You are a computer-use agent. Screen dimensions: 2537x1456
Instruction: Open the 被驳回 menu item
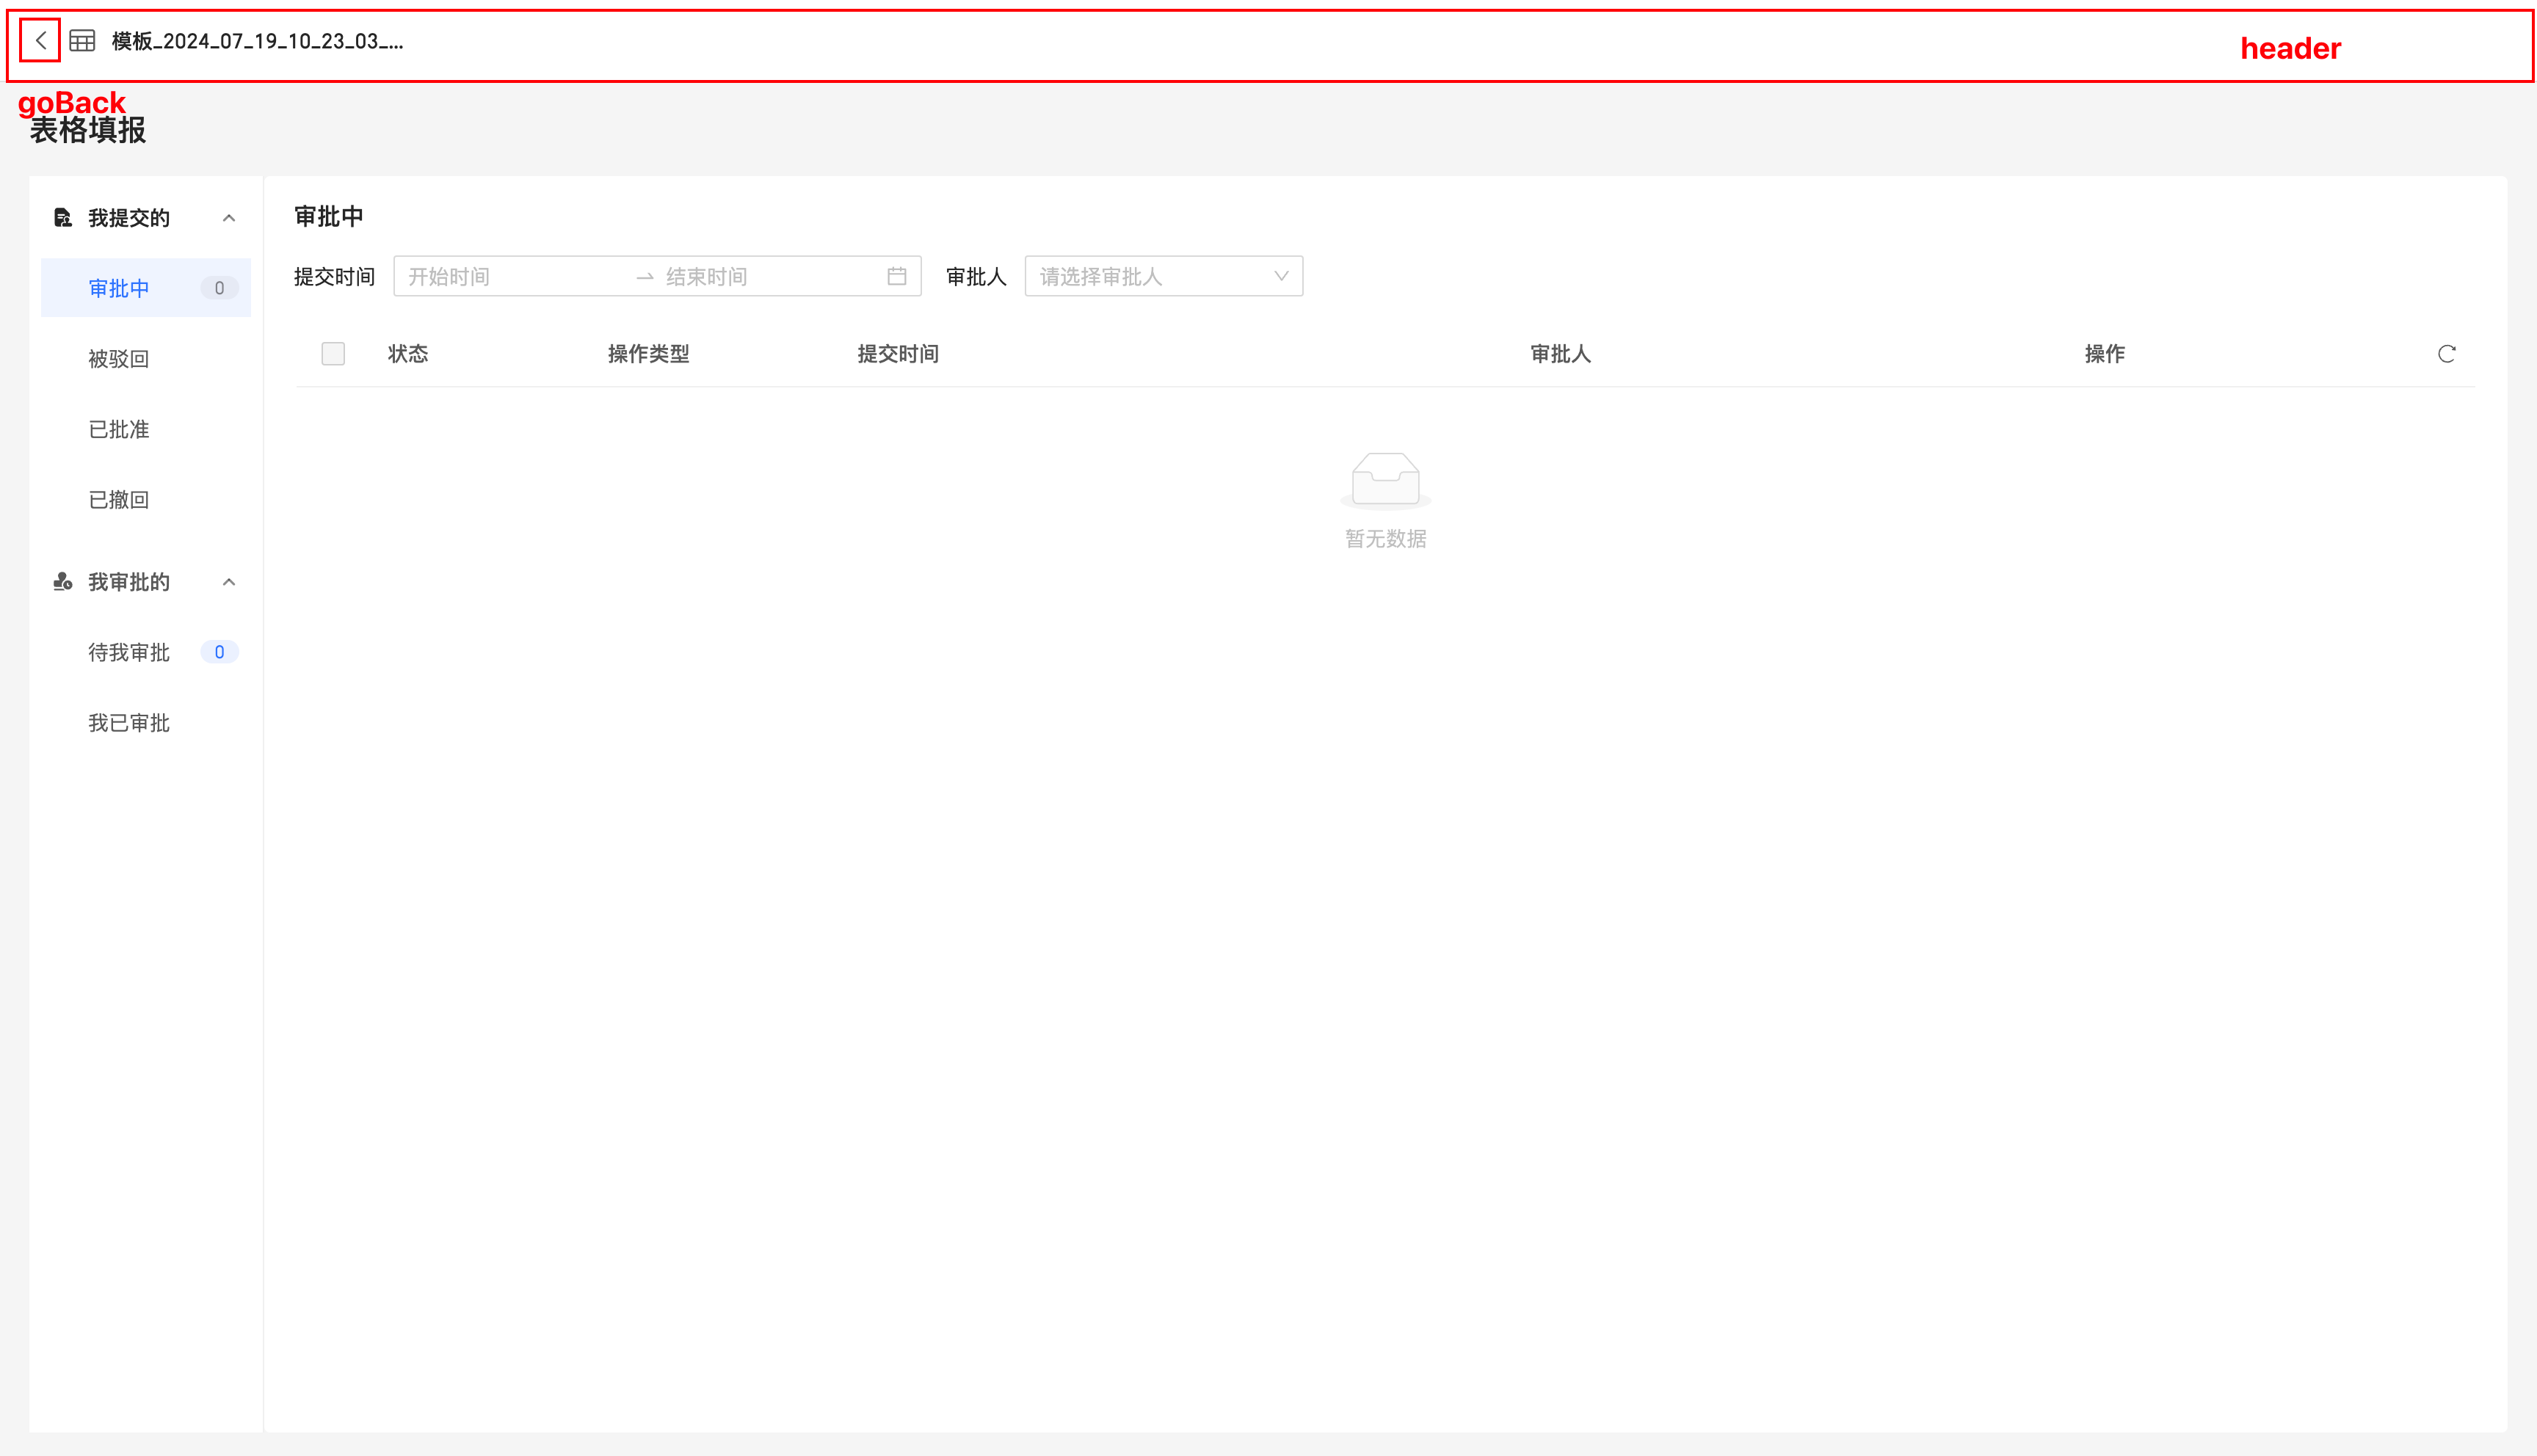coord(146,359)
